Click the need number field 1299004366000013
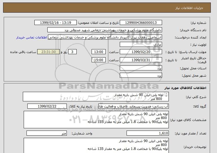Image resolution: width=217 pixels, height=153 pixels. 141,23
